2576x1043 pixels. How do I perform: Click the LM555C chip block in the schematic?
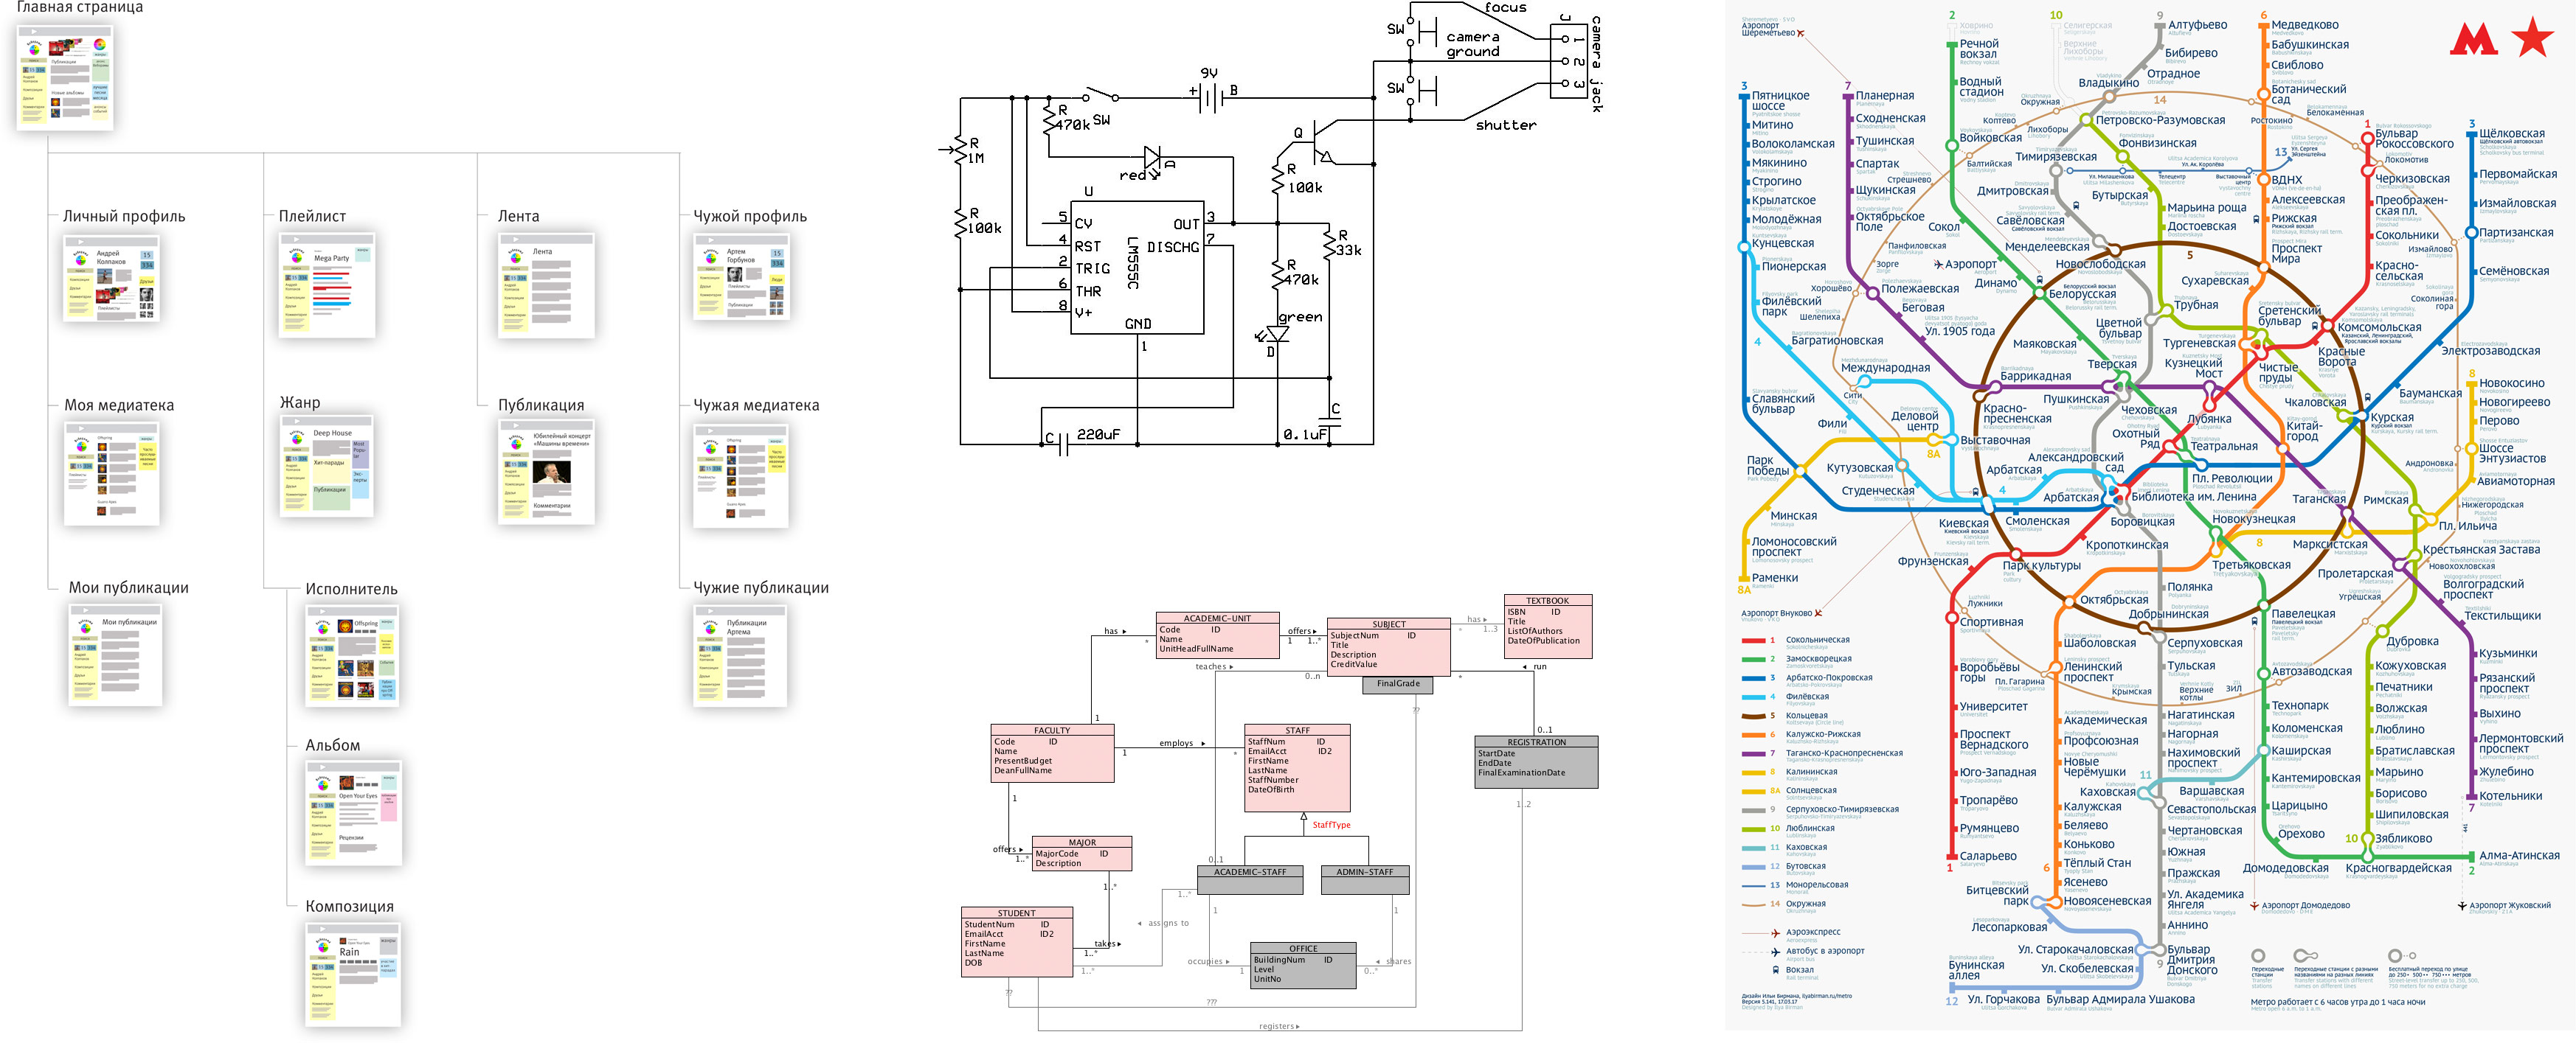tap(1137, 267)
